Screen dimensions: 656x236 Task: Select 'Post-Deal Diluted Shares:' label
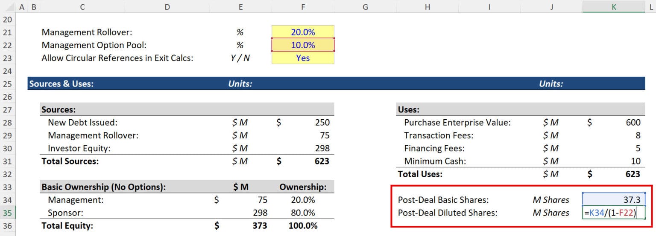pyautogui.click(x=448, y=213)
